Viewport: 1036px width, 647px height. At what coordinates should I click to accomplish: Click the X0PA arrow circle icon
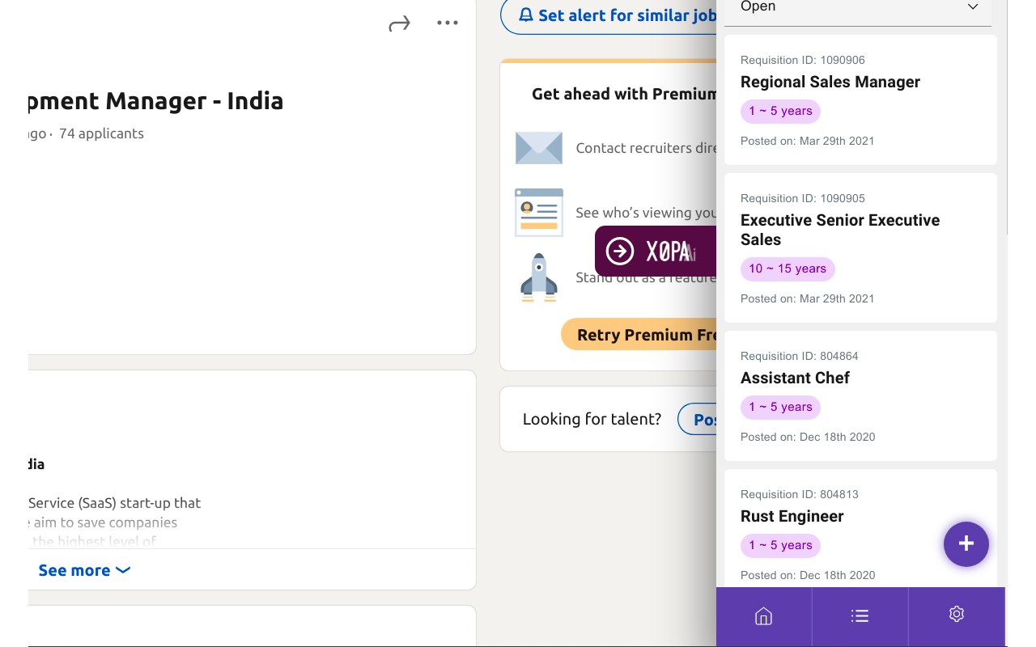point(620,252)
